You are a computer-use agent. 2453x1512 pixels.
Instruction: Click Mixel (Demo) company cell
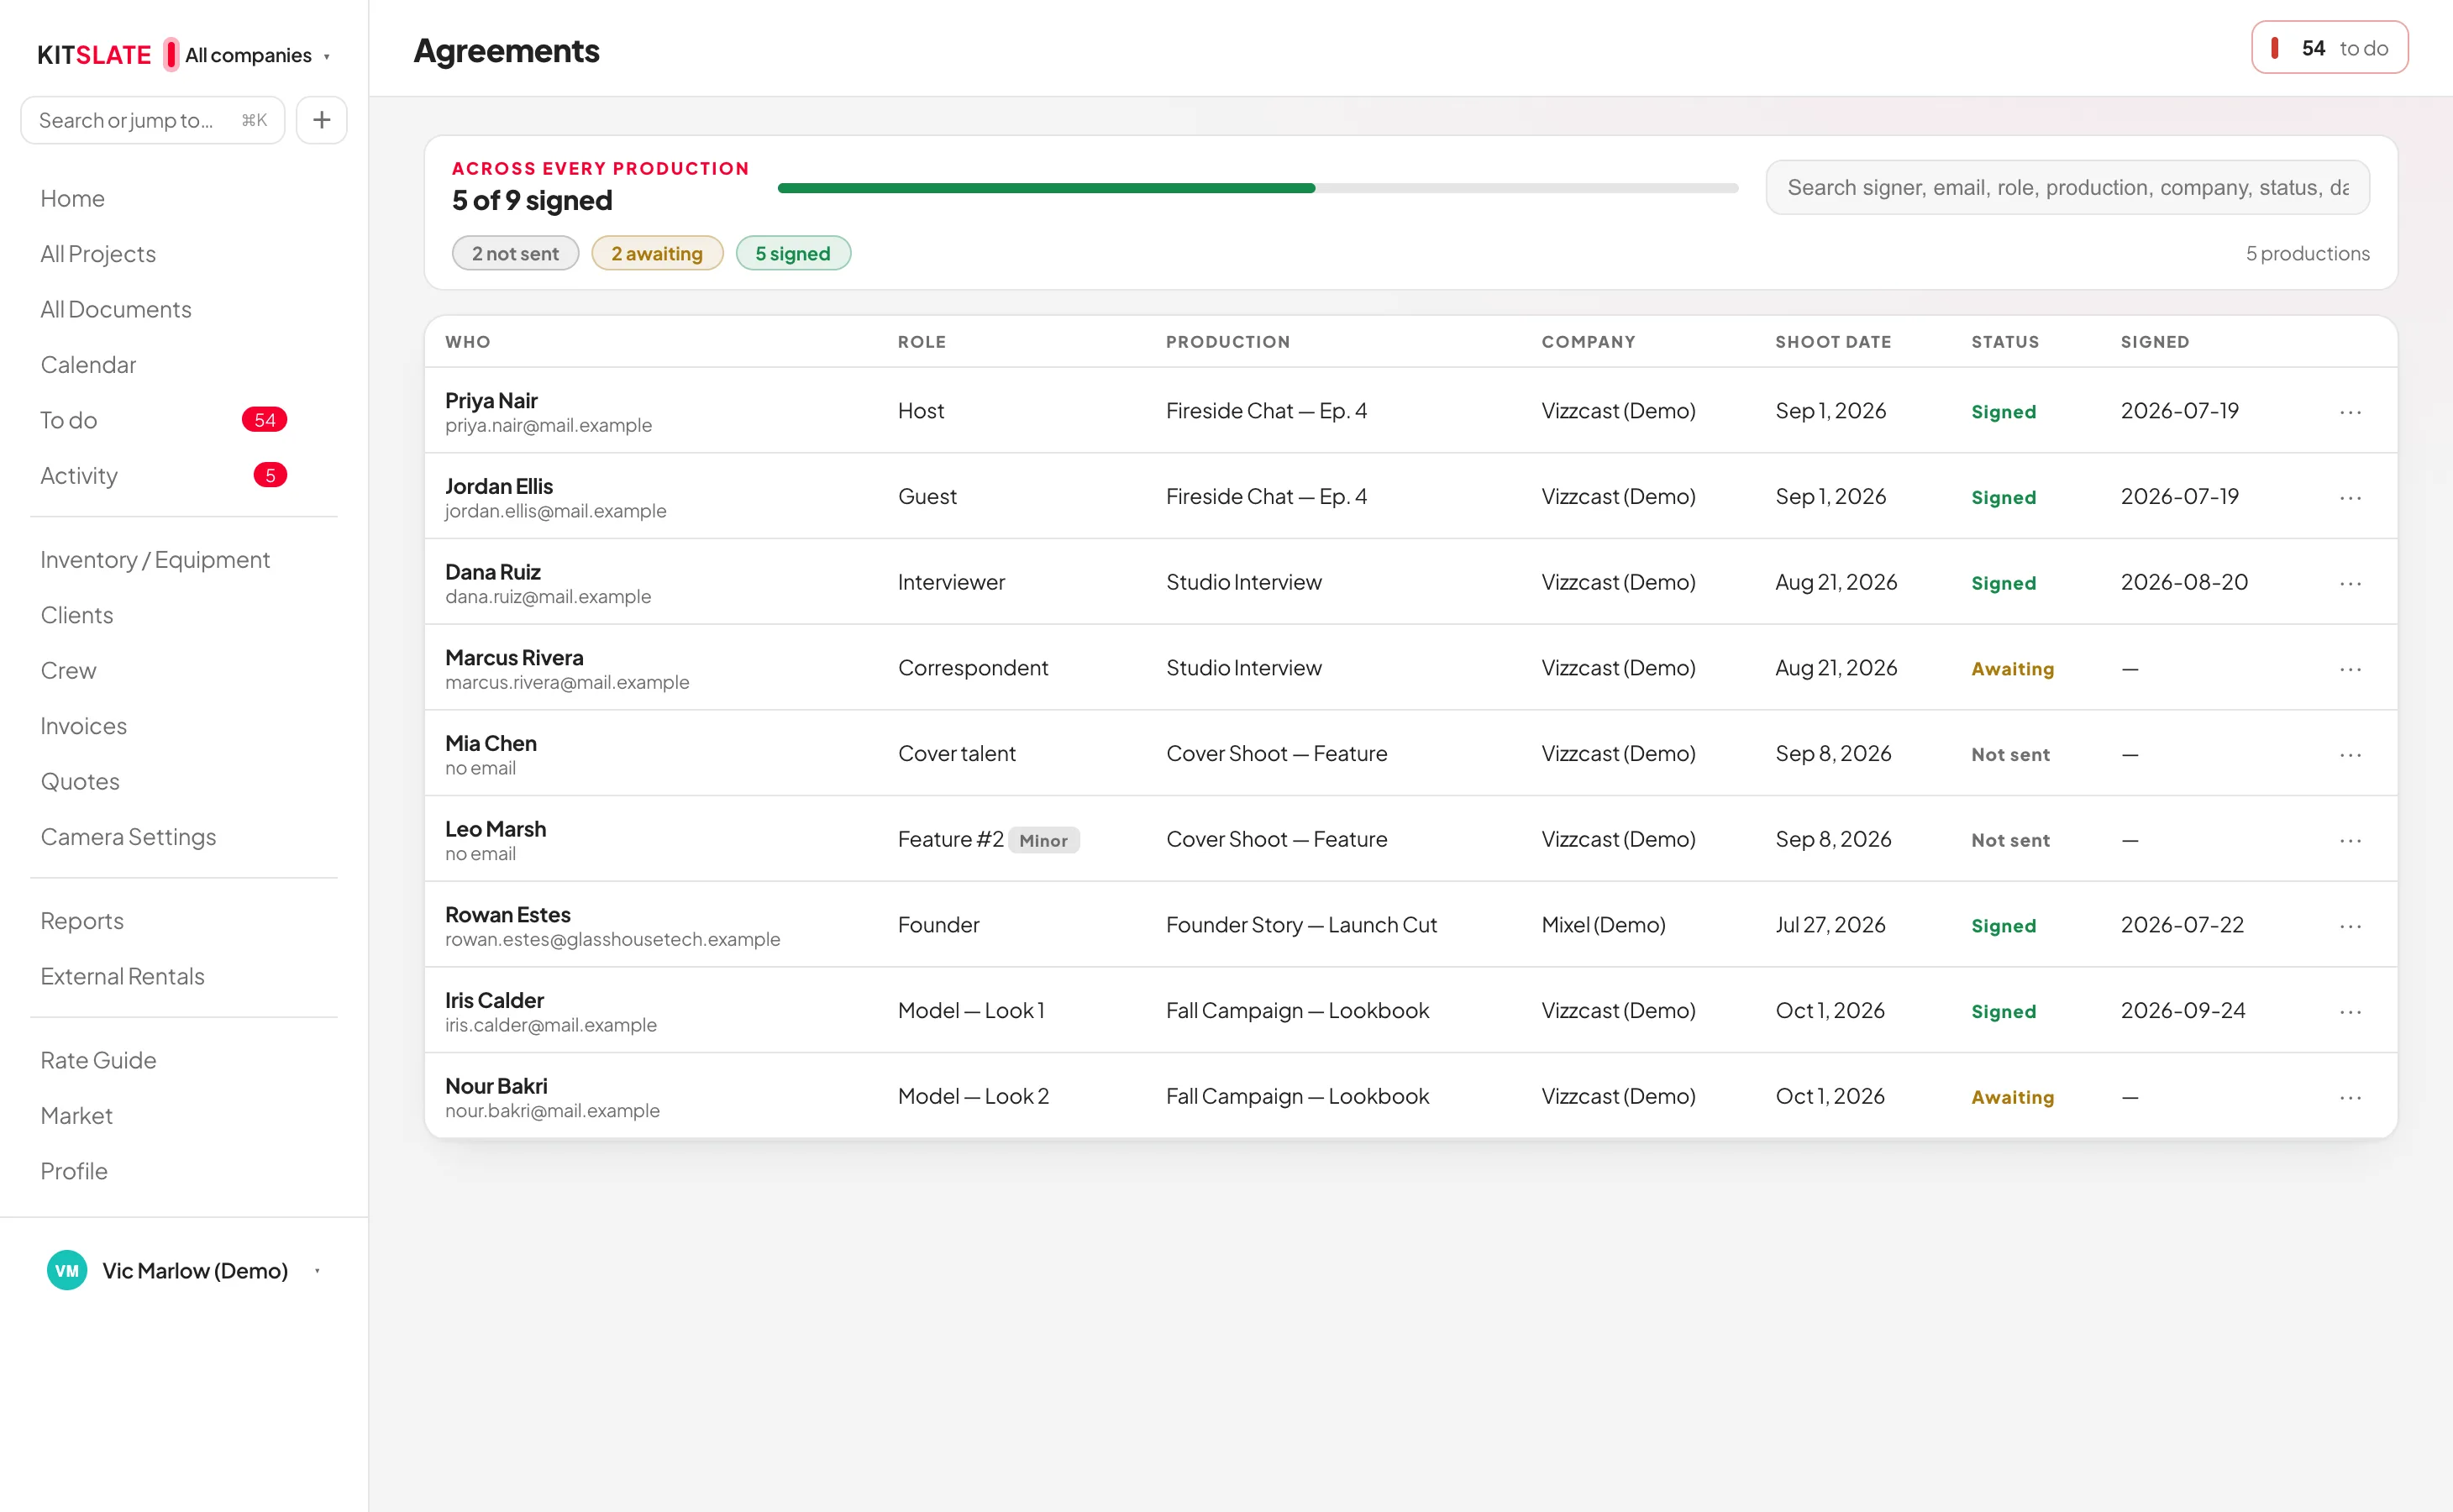[x=1603, y=925]
